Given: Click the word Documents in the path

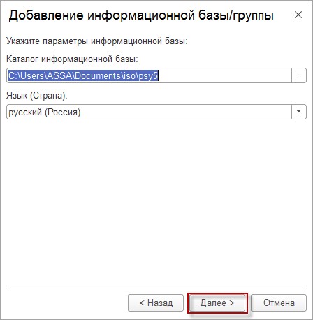Looking at the screenshot, I should tap(98, 75).
